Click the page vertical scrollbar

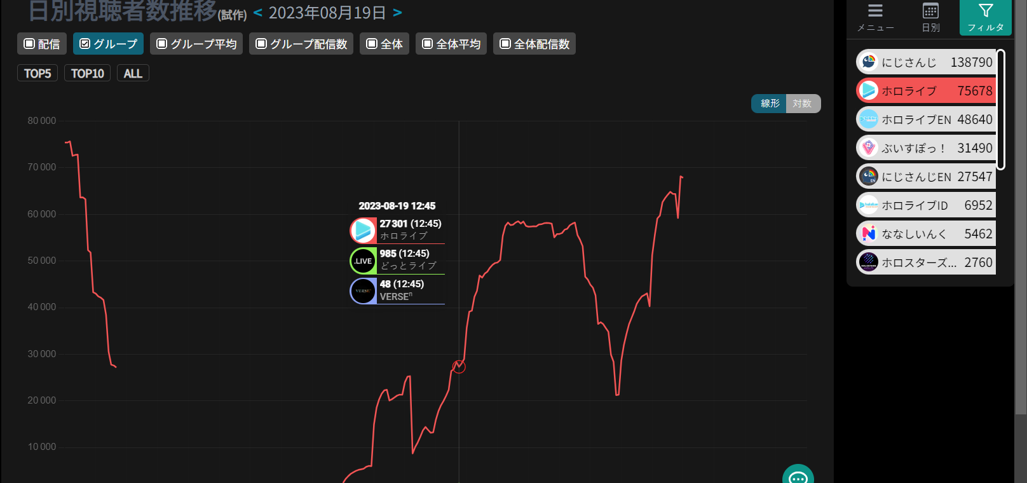click(x=1021, y=207)
